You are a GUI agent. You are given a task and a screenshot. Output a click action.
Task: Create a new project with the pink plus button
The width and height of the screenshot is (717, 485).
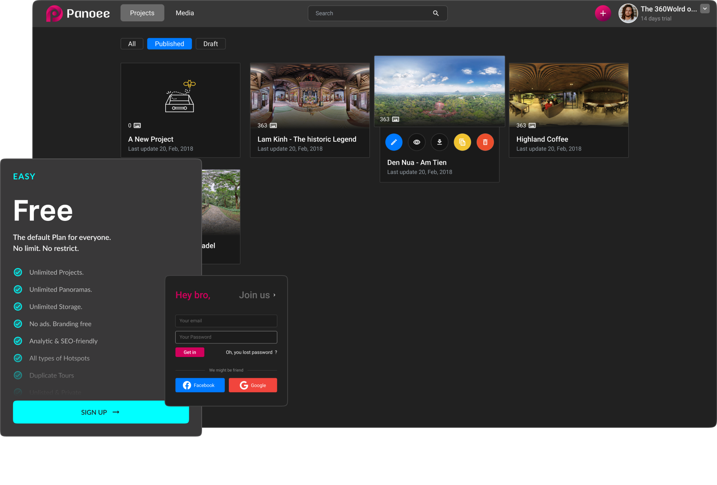[603, 13]
